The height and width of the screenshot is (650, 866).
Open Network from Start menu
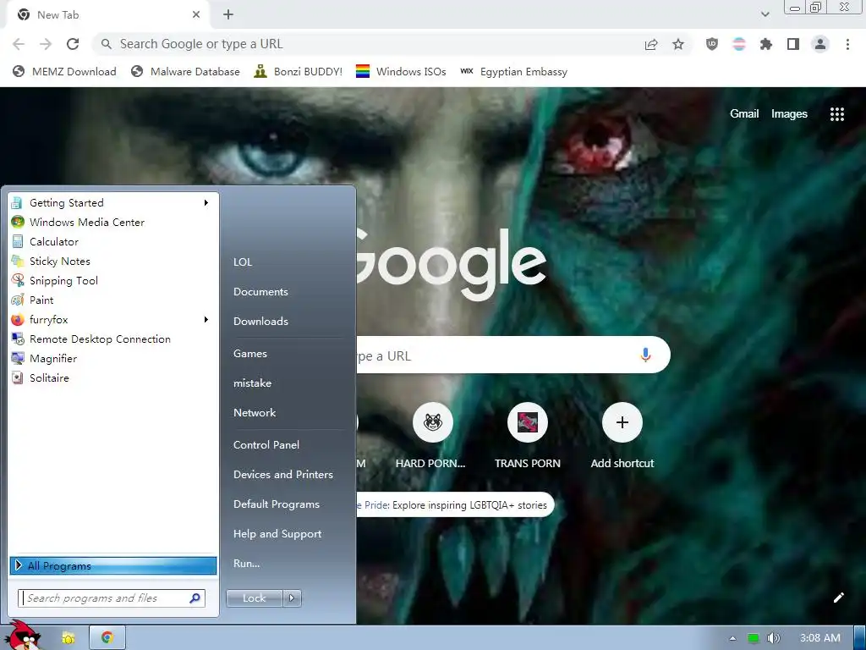255,413
